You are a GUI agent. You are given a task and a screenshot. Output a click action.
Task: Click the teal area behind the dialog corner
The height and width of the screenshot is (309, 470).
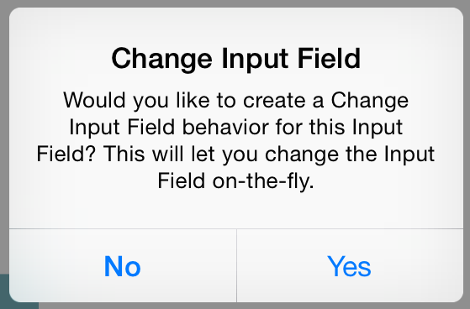coord(5,292)
